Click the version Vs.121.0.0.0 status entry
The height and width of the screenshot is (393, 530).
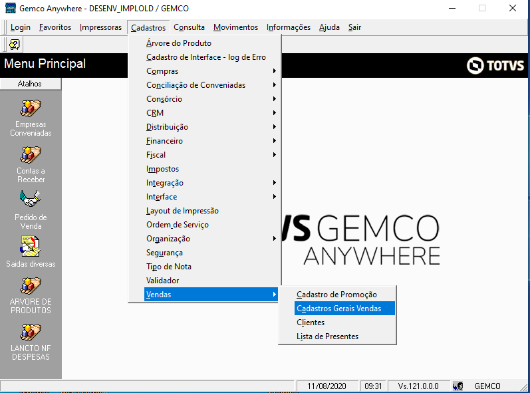(418, 386)
